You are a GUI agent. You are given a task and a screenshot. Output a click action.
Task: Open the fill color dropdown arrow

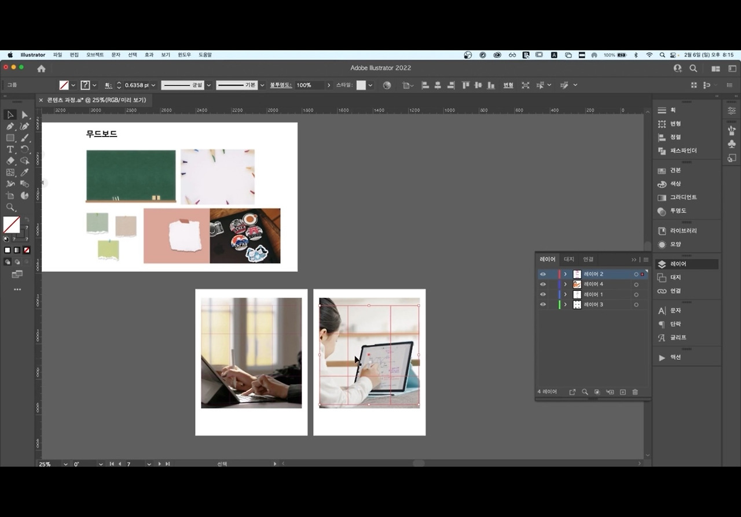tap(73, 86)
